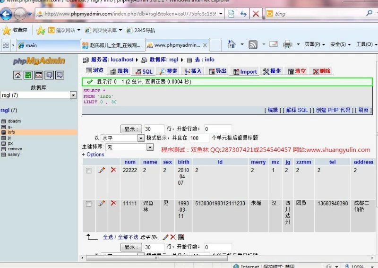Switch to the 浏览 tab

coord(95,70)
